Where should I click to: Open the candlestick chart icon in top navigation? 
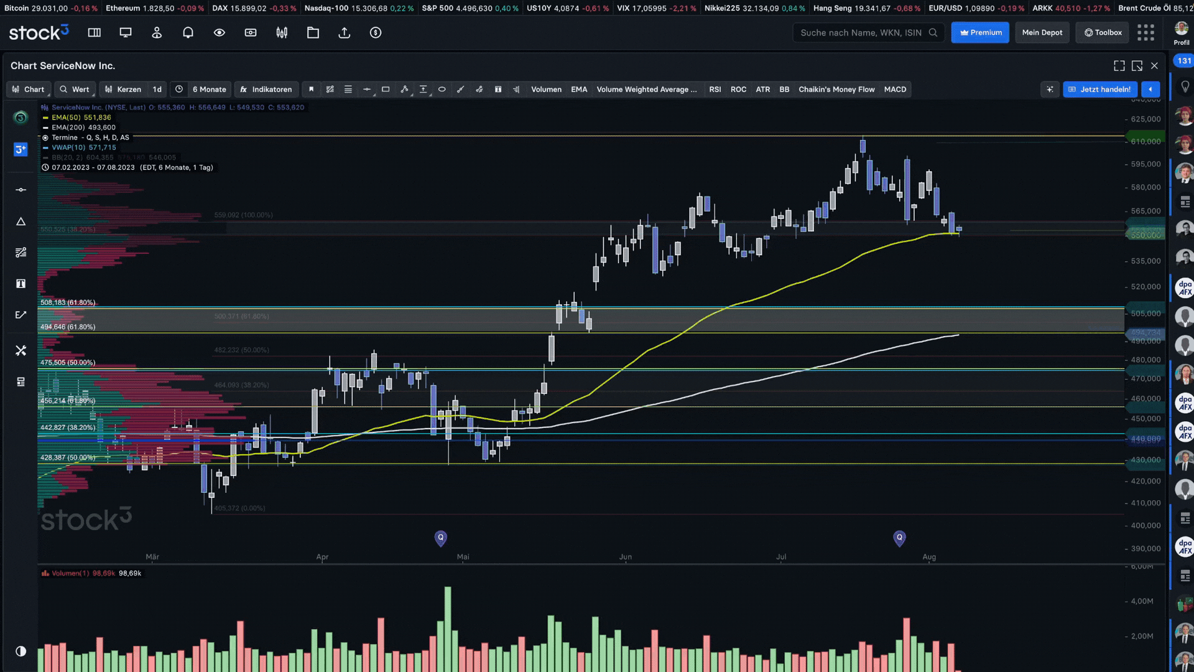282,32
